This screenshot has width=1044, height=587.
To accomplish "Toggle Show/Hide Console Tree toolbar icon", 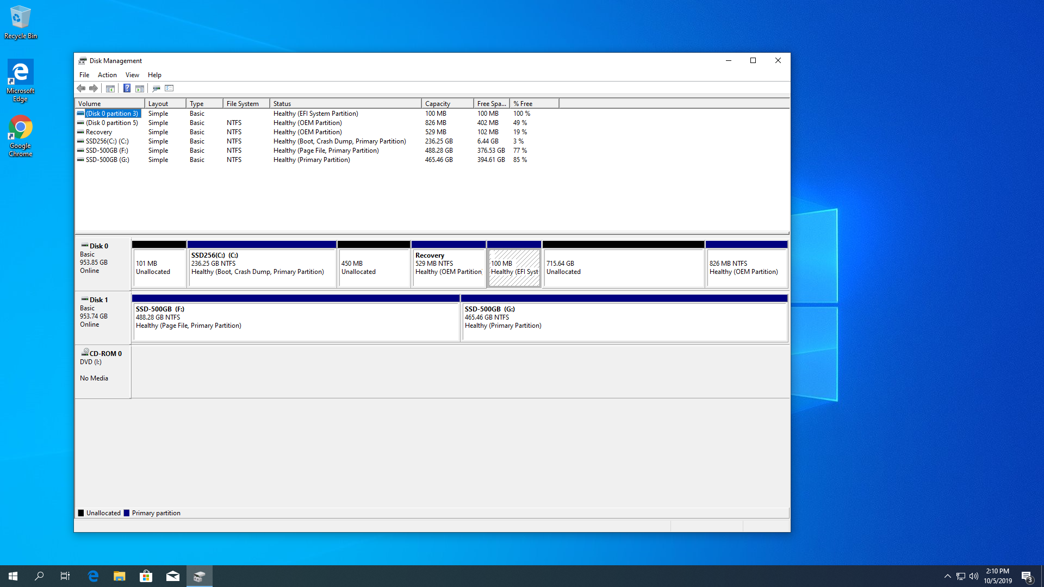I will pyautogui.click(x=110, y=88).
